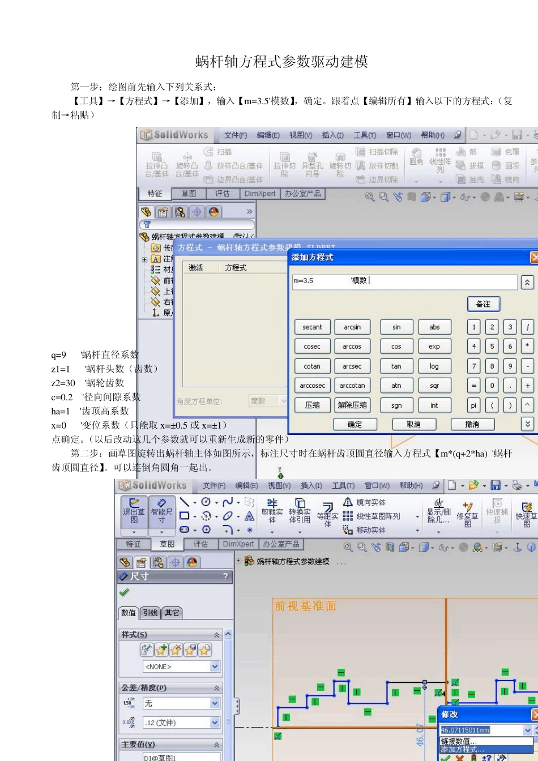The height and width of the screenshot is (761, 538).
Task: Pick the Line sketch tool
Action: (x=185, y=502)
